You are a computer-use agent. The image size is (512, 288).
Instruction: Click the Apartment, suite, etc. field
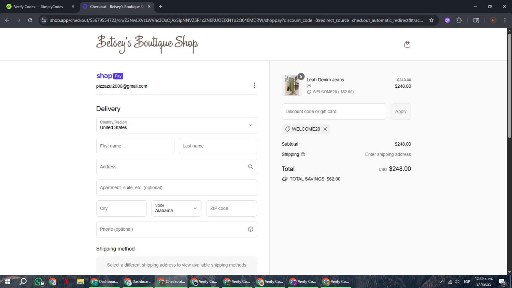(x=176, y=188)
